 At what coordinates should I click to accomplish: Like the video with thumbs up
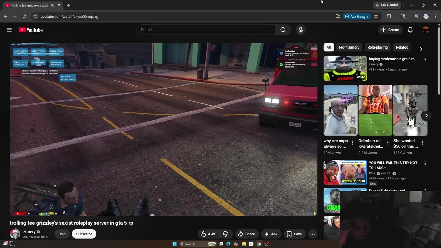coord(208,234)
